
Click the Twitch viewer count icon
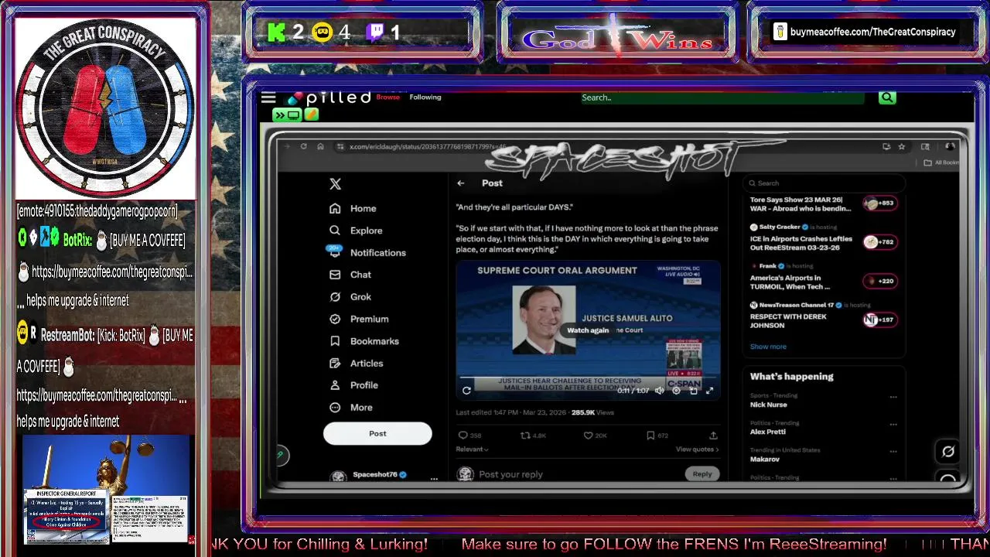[375, 32]
